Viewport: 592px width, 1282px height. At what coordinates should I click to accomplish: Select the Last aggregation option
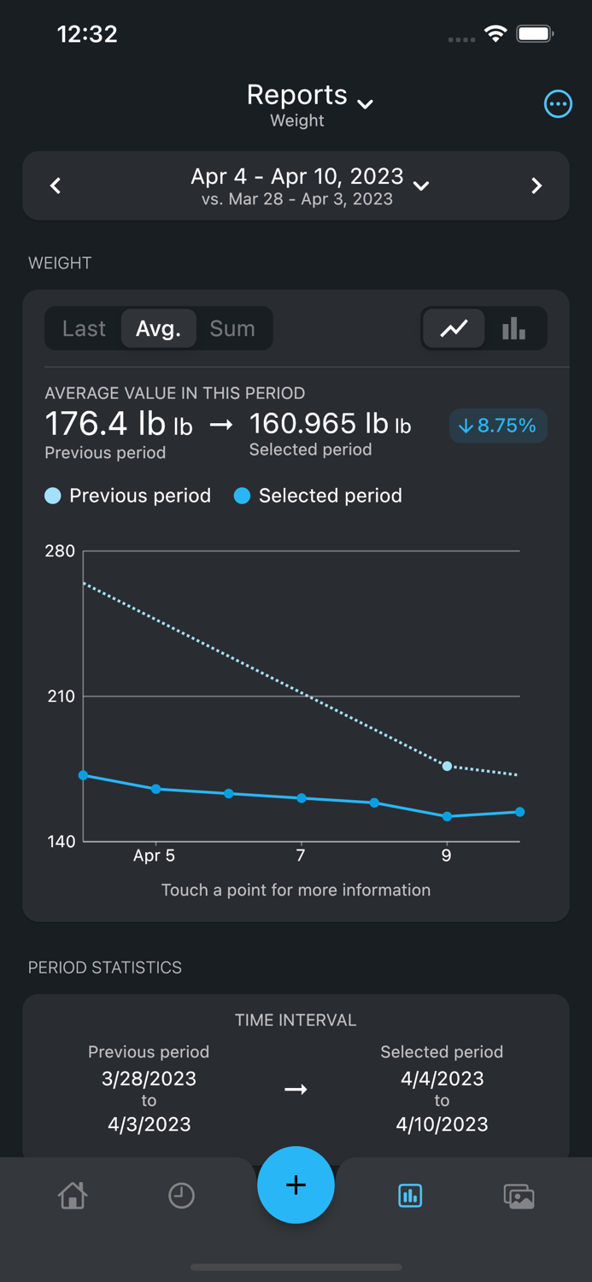coord(84,328)
